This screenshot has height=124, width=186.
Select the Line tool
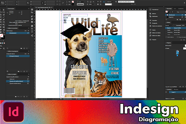[4, 17]
